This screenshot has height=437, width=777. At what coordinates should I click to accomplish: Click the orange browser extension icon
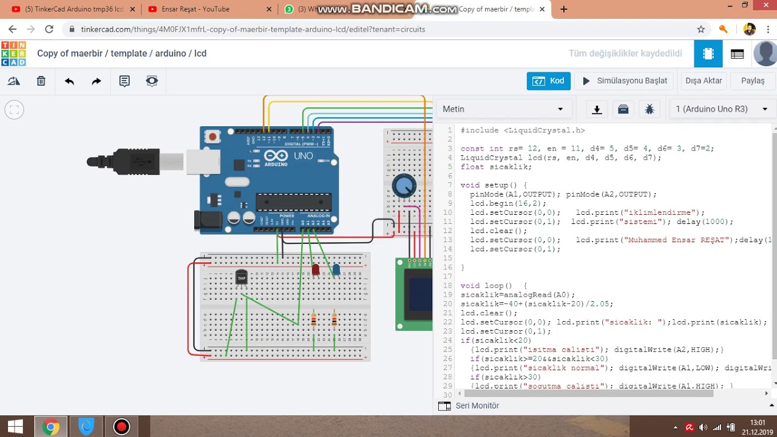point(723,29)
